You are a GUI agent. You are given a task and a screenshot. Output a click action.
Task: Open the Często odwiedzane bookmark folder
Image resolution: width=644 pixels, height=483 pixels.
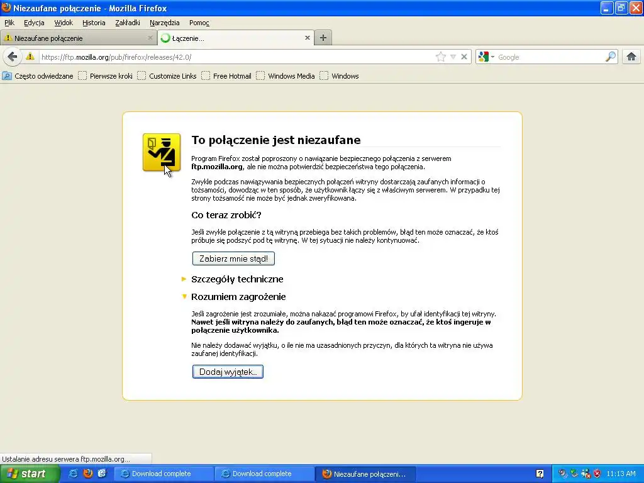coord(38,76)
